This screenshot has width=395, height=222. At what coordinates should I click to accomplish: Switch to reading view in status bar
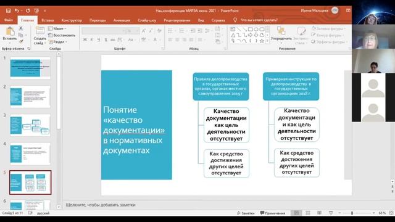319,213
